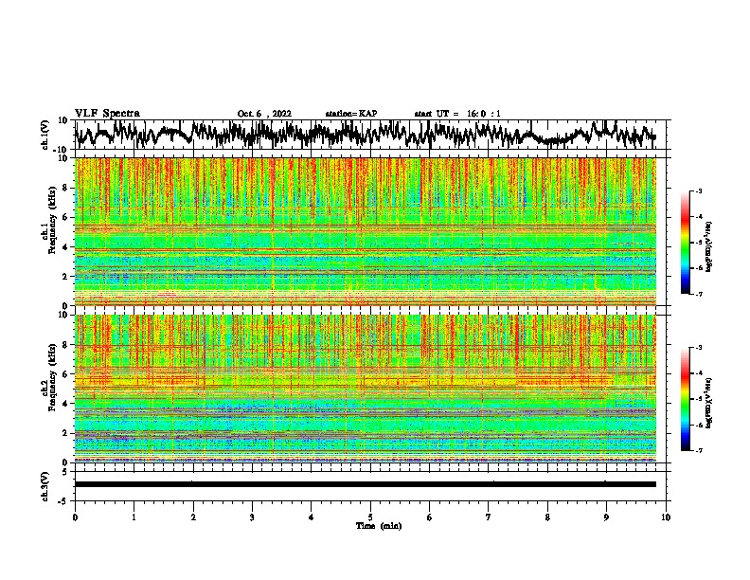Click the "VLF Spectra" title text
Screen dimensions: 750x580
click(107, 114)
